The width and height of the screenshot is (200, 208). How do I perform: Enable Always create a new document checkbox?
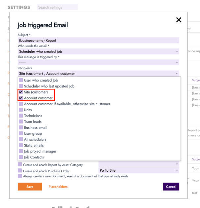20,176
